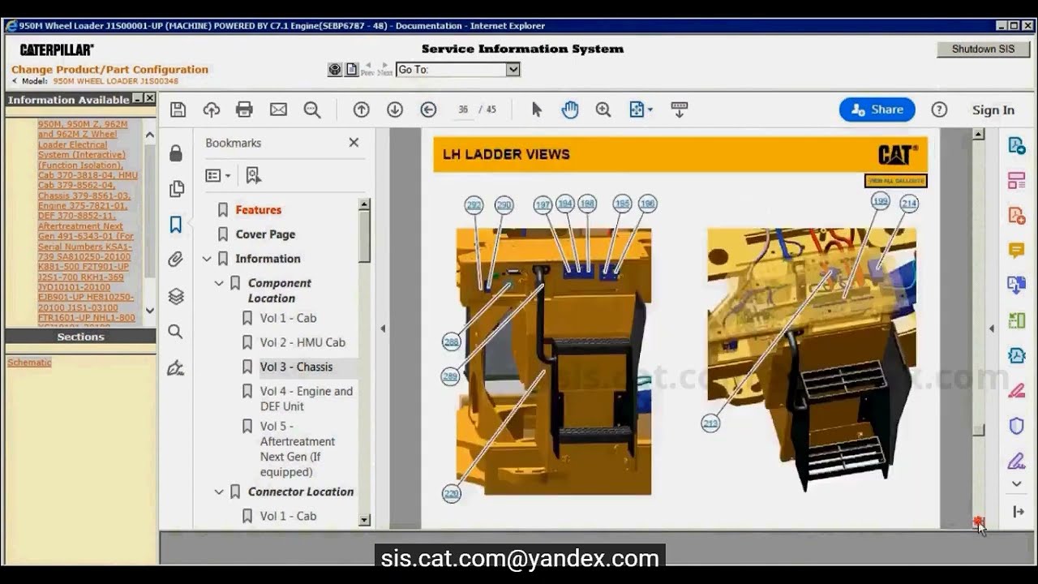Click the Create PDF tool icon
The height and width of the screenshot is (584, 1038).
tap(1016, 215)
